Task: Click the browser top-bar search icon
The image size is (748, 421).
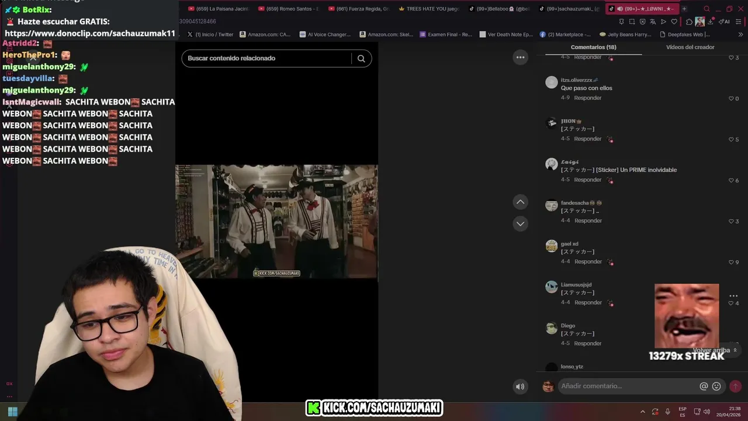Action: (x=707, y=9)
